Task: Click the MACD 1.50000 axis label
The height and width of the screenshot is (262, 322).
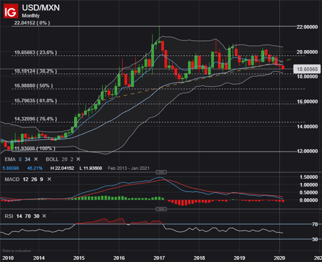Action: 309,177
